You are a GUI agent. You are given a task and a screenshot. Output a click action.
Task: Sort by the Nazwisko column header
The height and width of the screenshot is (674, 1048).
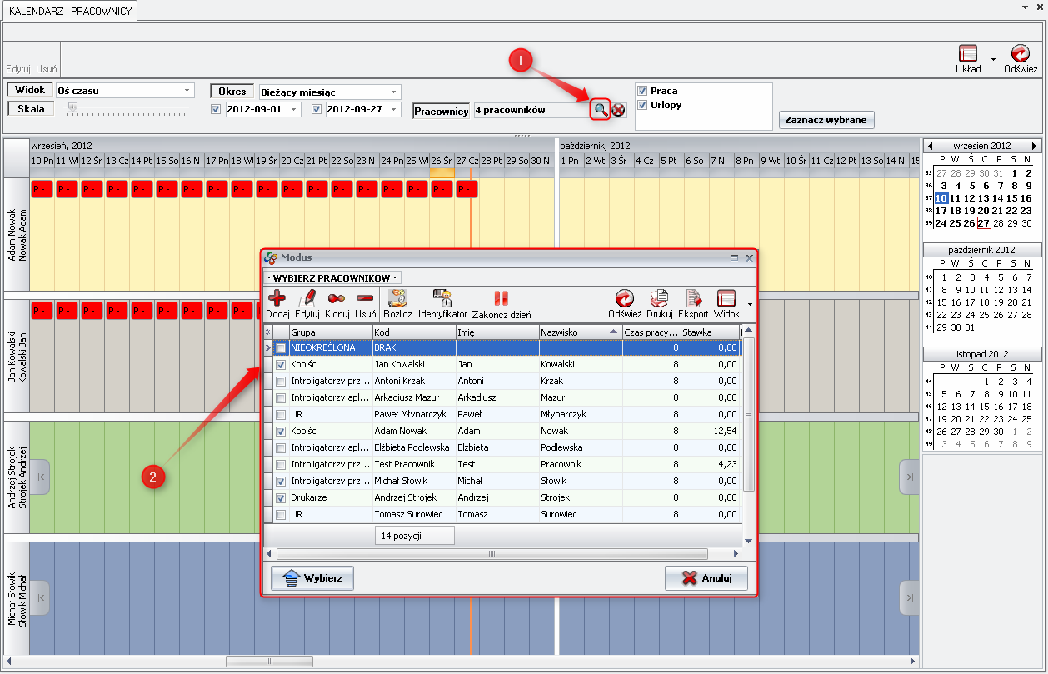(579, 332)
